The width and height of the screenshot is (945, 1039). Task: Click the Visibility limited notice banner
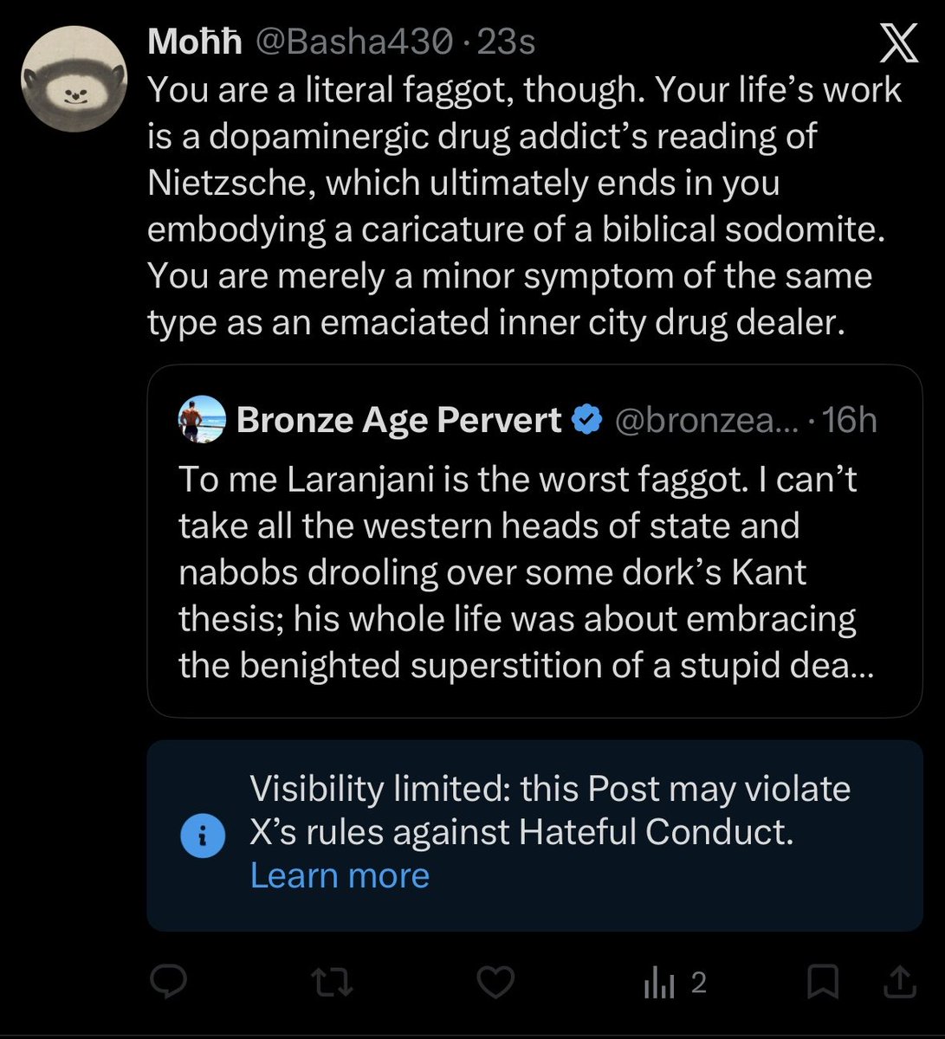(x=534, y=835)
